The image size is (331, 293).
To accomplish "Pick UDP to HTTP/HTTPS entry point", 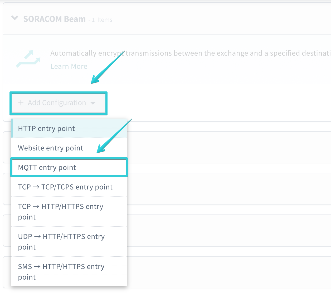I will click(61, 242).
